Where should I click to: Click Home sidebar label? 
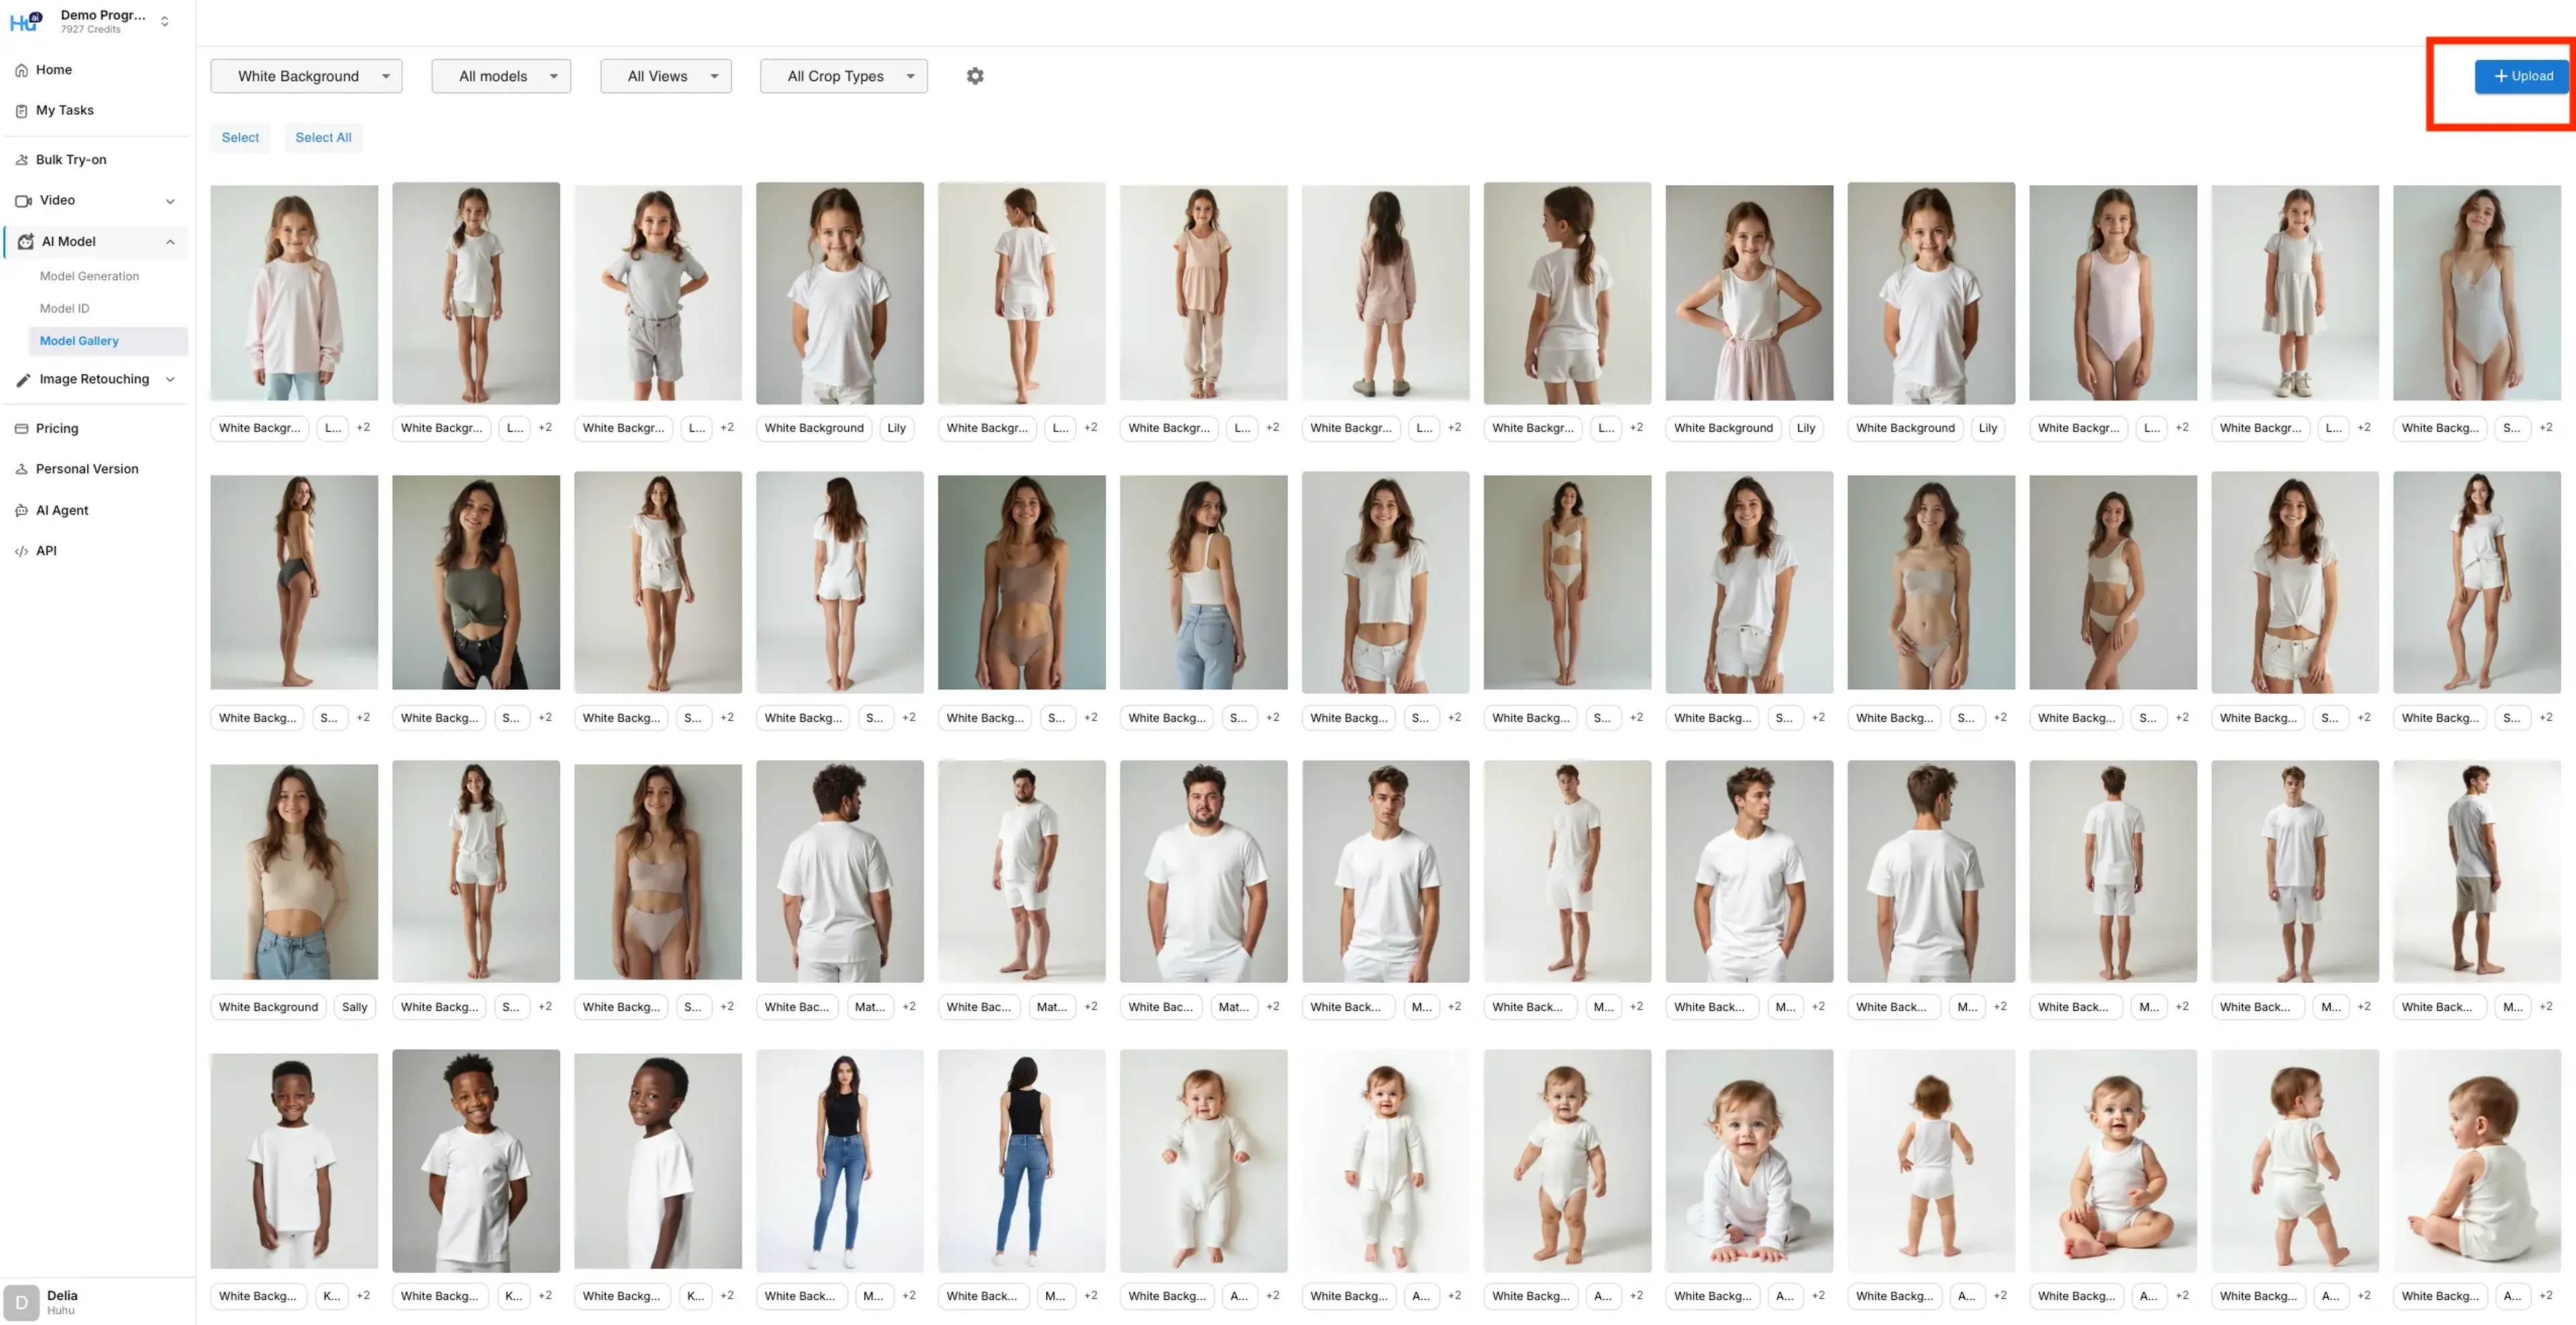coord(54,70)
